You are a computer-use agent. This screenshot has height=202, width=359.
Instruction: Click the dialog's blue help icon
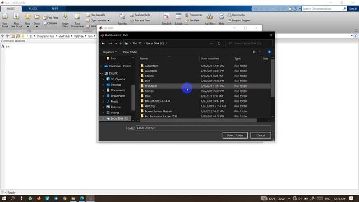click(269, 52)
